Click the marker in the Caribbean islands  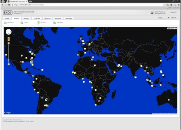coord(42,70)
